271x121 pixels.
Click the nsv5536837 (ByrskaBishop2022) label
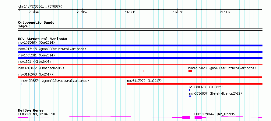(x=216, y=93)
